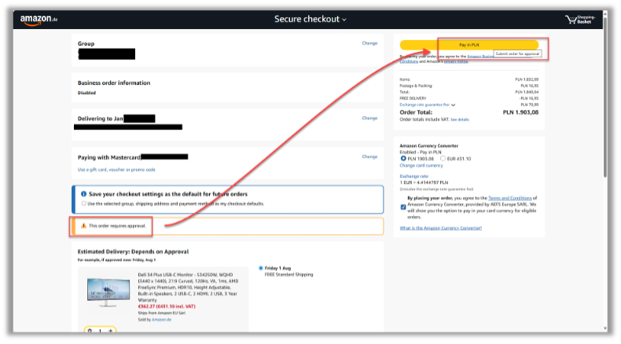The height and width of the screenshot is (344, 621).
Task: Increase quantity with the plus icon
Action: click(x=111, y=330)
